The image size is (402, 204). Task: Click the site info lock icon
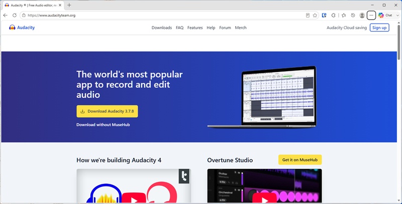click(24, 16)
